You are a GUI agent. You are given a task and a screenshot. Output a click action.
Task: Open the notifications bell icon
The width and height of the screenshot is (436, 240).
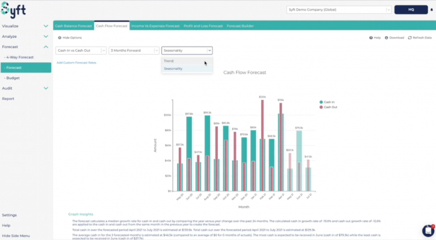coord(432,10)
